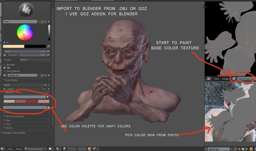
Task: Select the light pink palette swatch
Action: (44, 101)
